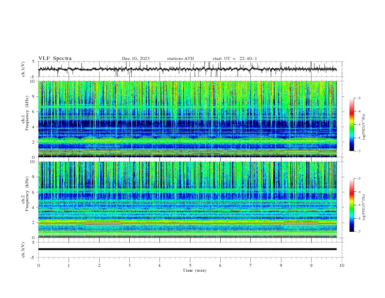Click the ch.2 spectrogram plot
Viewport: 385px width, 298px height.
[x=187, y=200]
